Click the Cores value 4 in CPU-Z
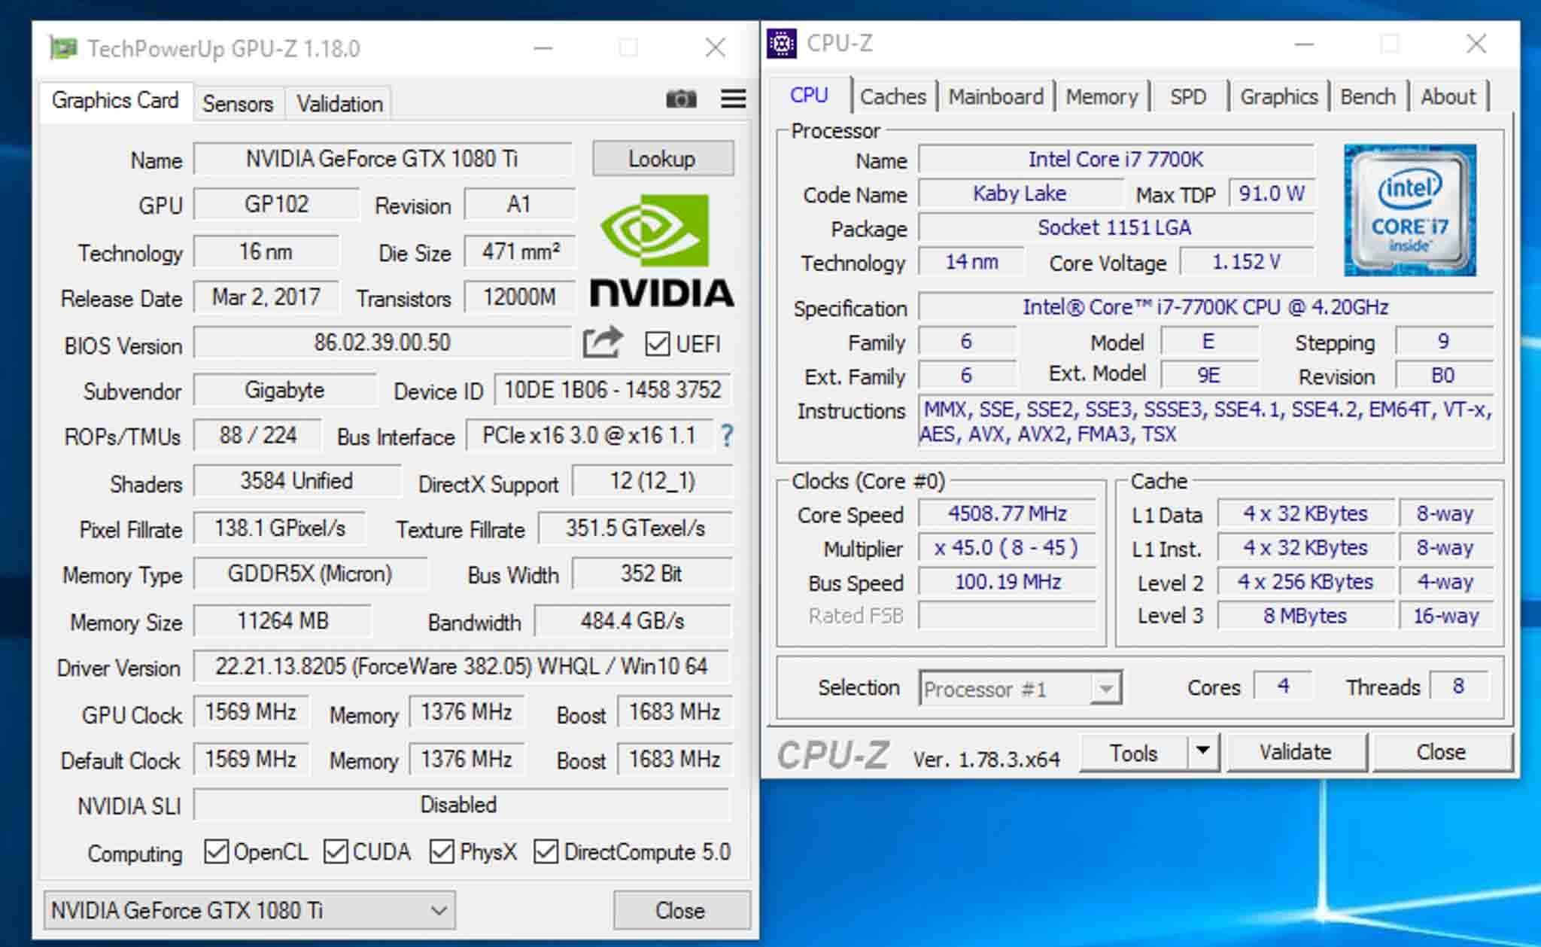 pos(1283,686)
